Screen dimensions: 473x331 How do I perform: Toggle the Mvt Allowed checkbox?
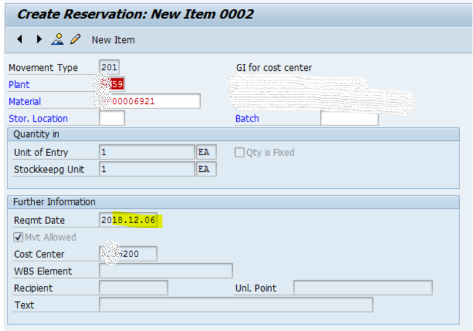pyautogui.click(x=18, y=237)
